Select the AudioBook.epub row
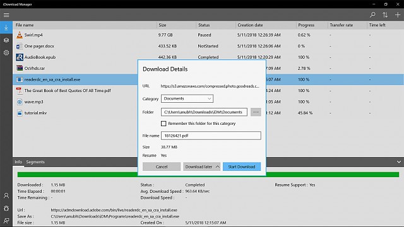This screenshot has height=227, width=404. [208, 57]
